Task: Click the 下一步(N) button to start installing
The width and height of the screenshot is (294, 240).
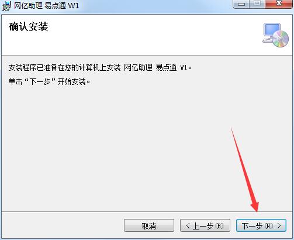Action: (261, 225)
